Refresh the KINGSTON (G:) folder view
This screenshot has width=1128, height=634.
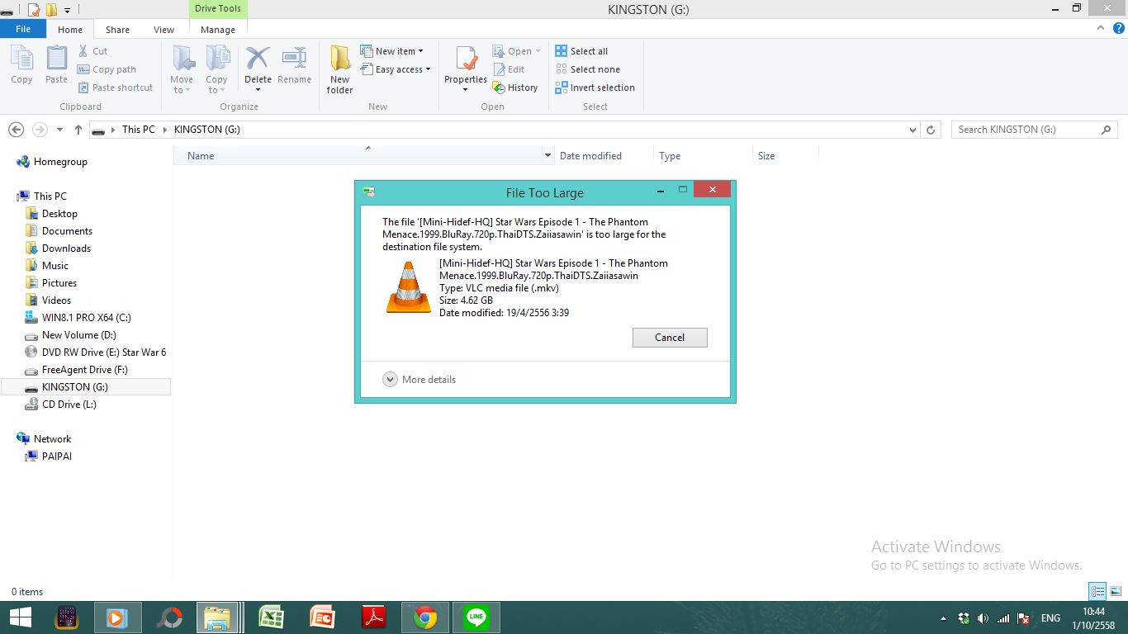[x=931, y=130]
